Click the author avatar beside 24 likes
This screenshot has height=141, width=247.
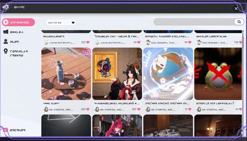pos(97,42)
